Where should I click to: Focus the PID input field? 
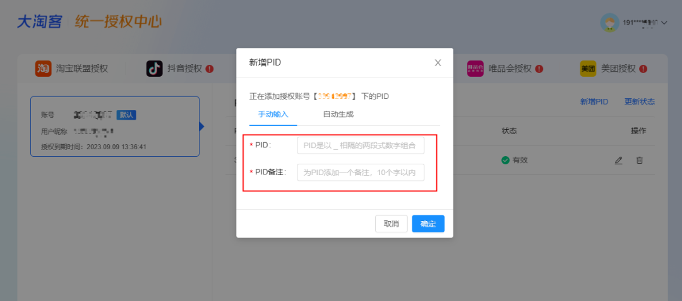[x=361, y=145]
